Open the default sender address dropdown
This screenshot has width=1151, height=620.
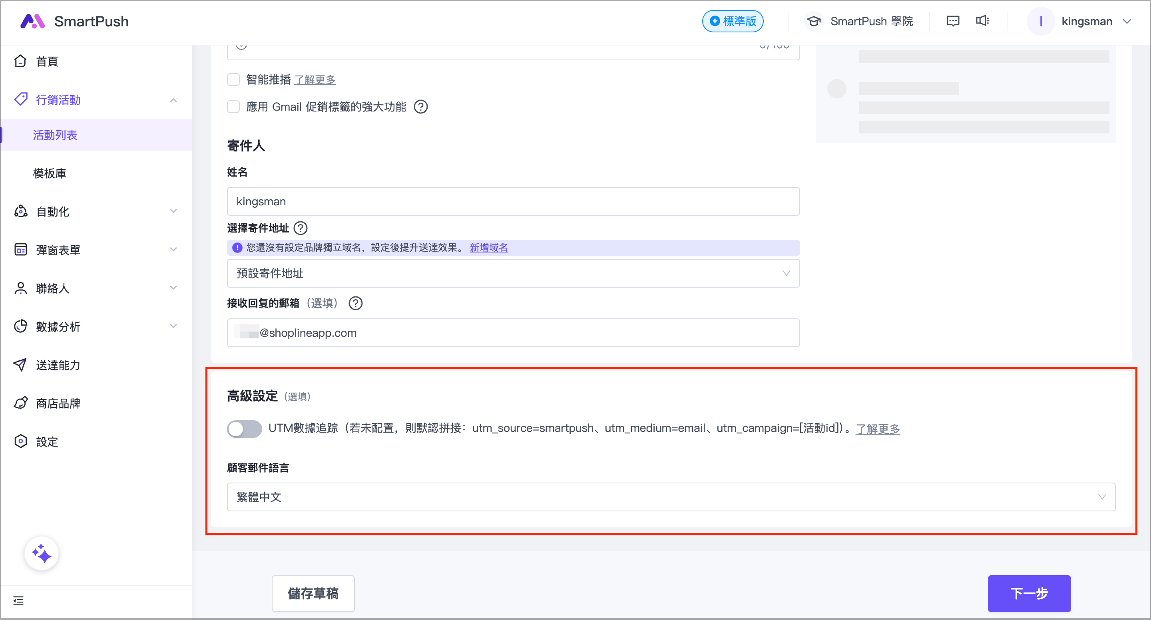point(514,273)
